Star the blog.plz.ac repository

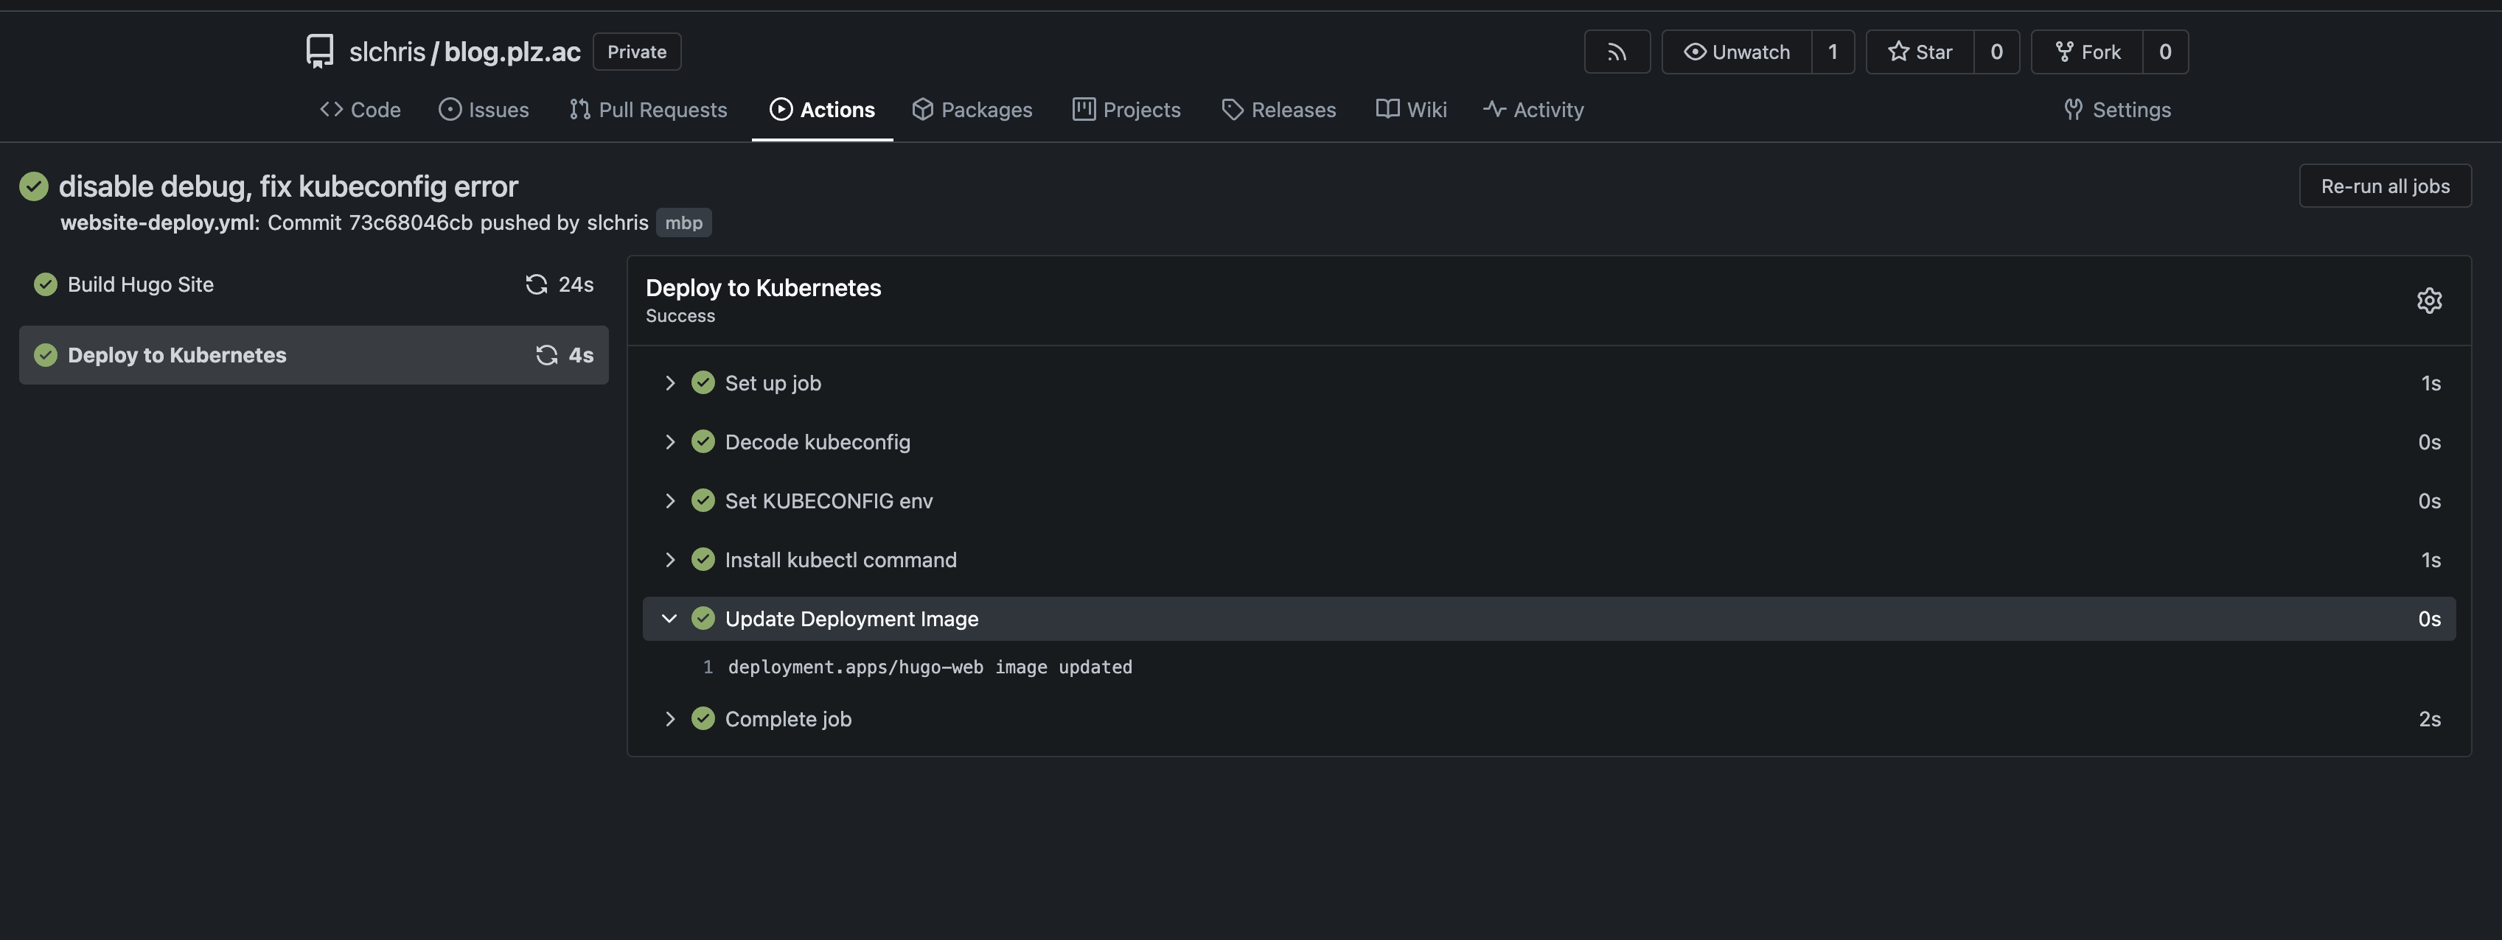[x=1920, y=52]
